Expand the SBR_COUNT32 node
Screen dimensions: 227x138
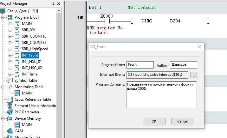(10, 43)
